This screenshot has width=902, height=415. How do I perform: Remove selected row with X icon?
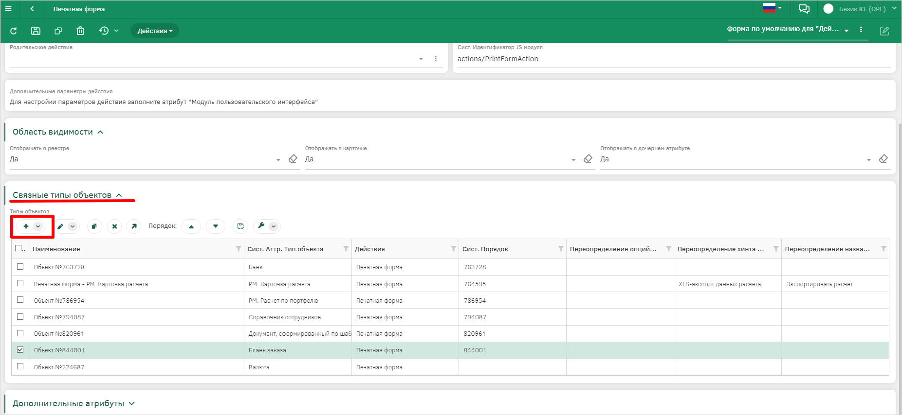point(114,226)
